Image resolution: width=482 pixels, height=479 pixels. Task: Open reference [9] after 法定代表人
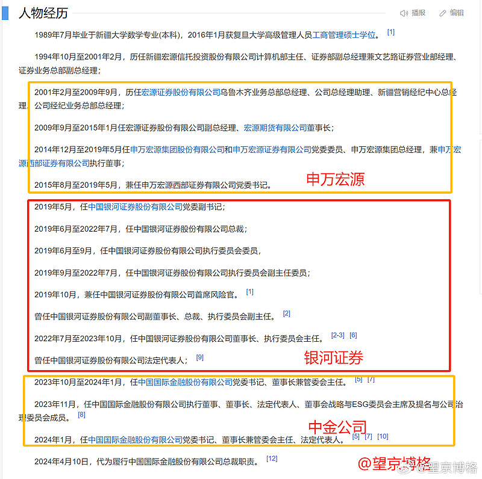point(200,357)
